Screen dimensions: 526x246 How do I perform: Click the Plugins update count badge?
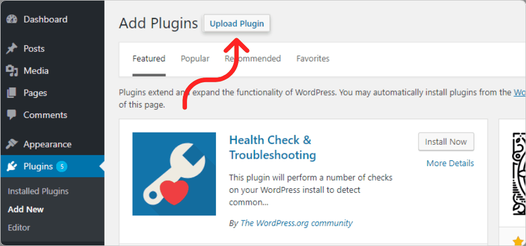pos(62,167)
